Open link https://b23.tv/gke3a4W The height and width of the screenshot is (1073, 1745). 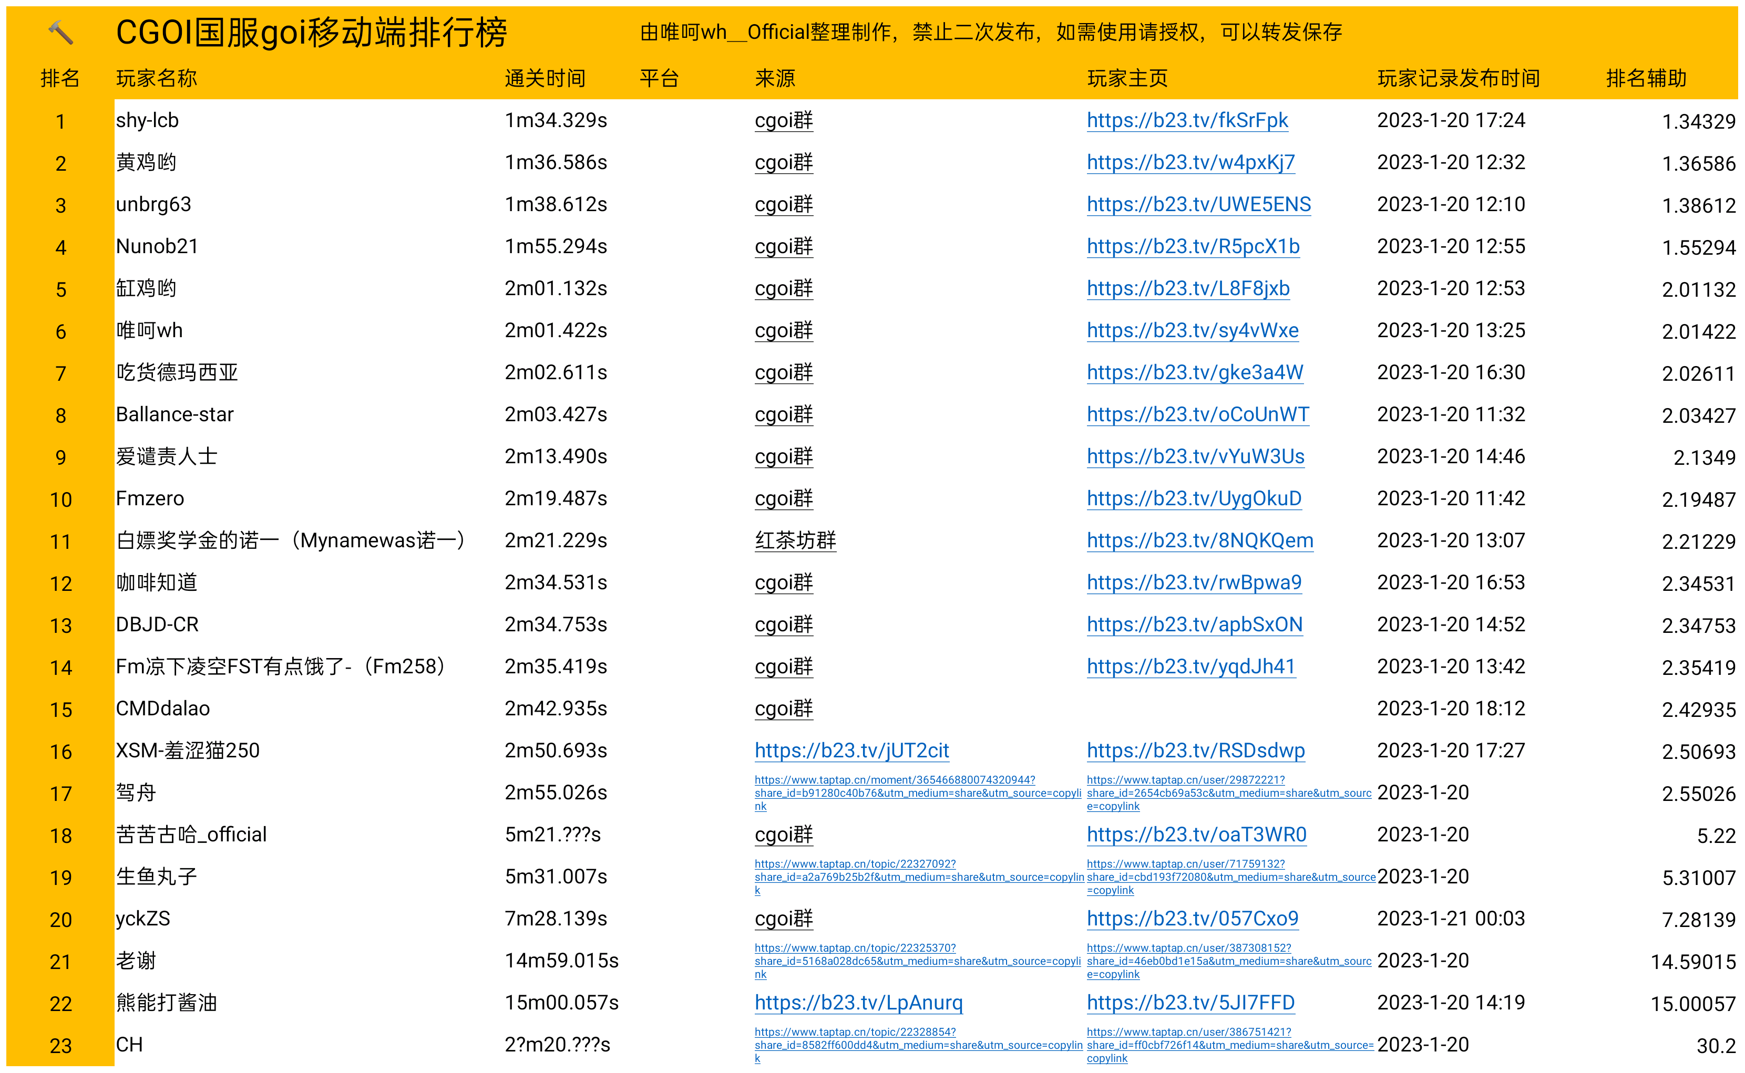(x=1195, y=372)
